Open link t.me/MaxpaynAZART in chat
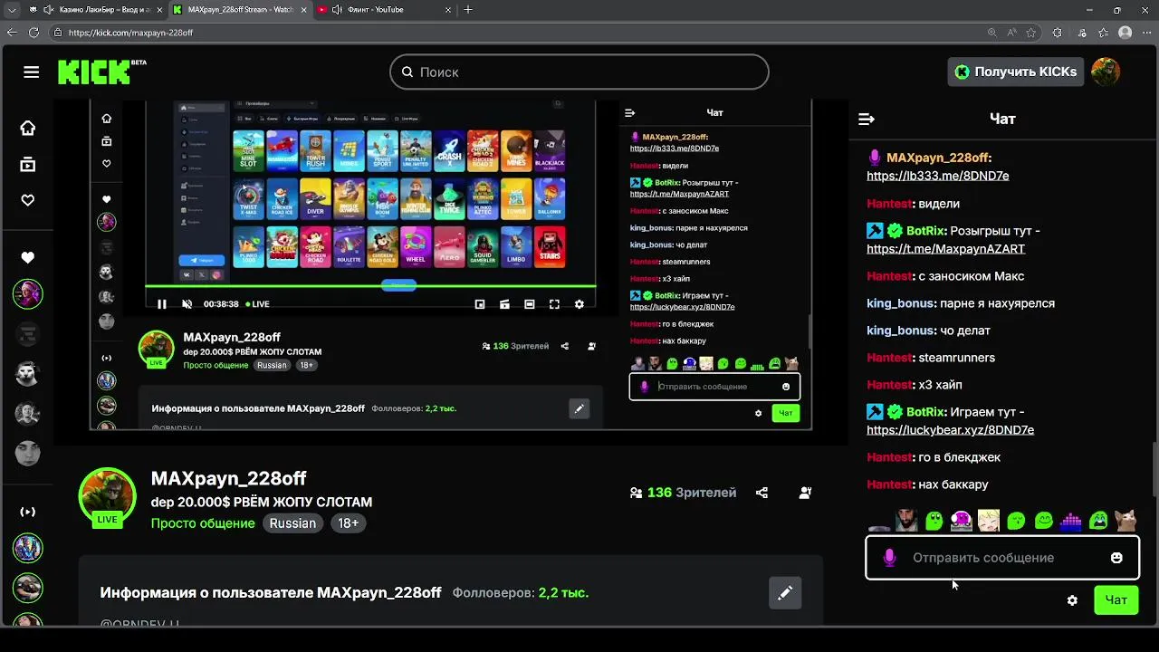The width and height of the screenshot is (1159, 652). point(945,248)
